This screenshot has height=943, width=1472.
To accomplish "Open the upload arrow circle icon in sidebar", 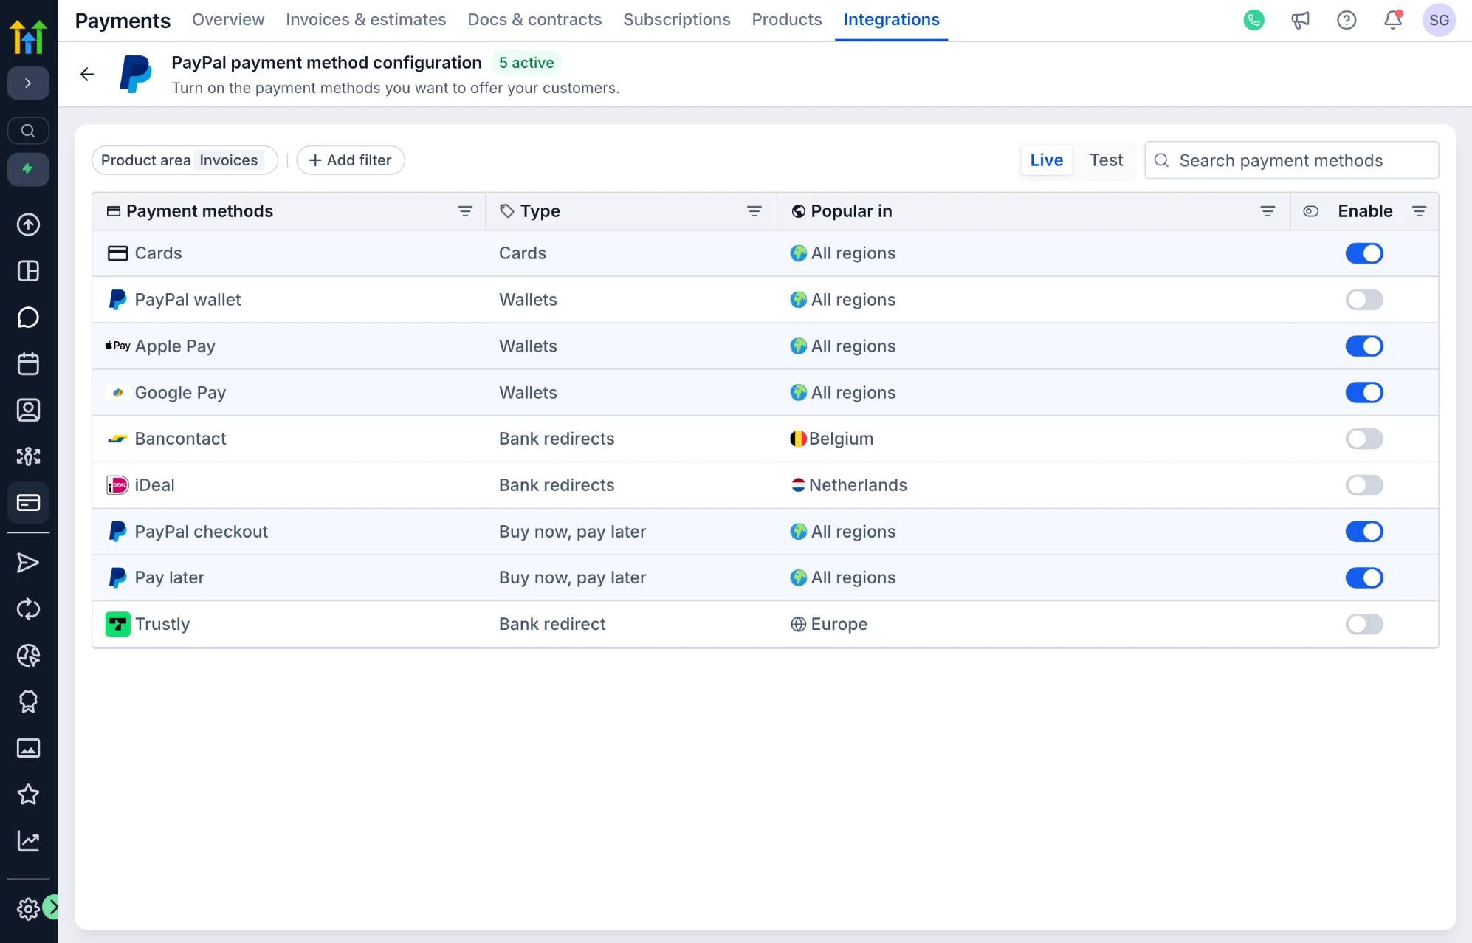I will click(x=28, y=224).
